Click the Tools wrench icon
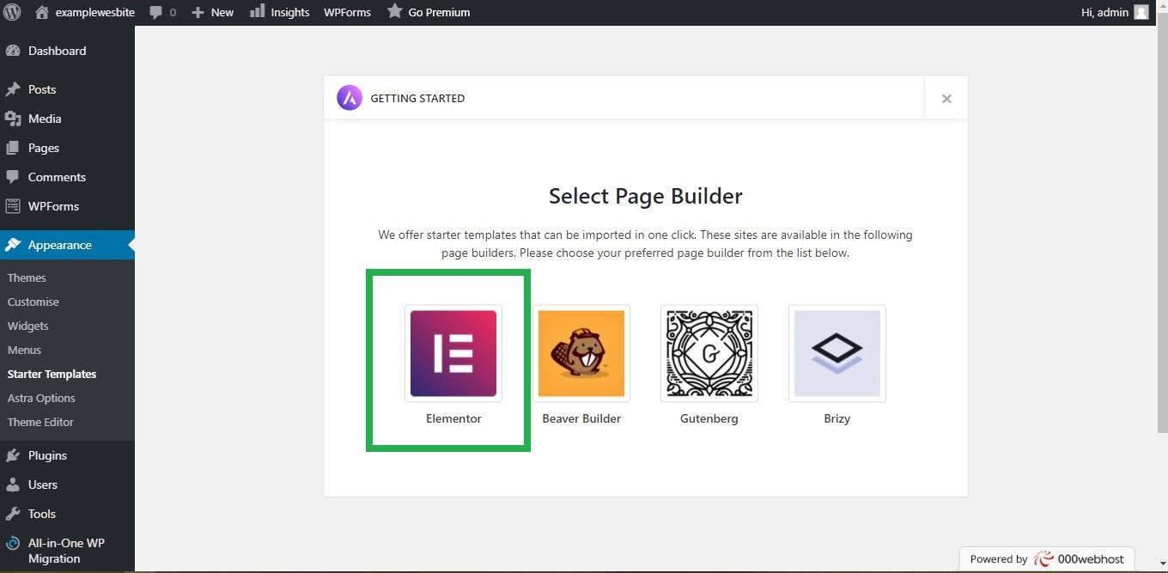The width and height of the screenshot is (1168, 573). (x=13, y=514)
